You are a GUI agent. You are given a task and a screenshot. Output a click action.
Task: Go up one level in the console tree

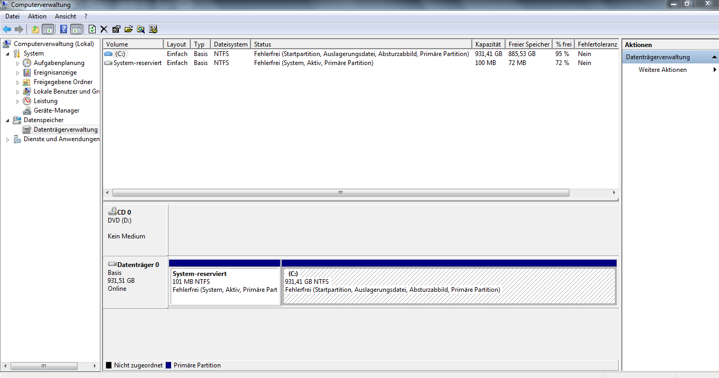pos(35,30)
